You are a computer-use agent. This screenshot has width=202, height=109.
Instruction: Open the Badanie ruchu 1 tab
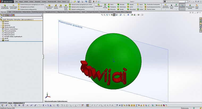pos(18,103)
